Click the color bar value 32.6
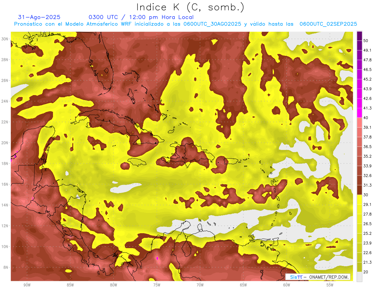This screenshot has height=289, width=374. pyautogui.click(x=367, y=176)
